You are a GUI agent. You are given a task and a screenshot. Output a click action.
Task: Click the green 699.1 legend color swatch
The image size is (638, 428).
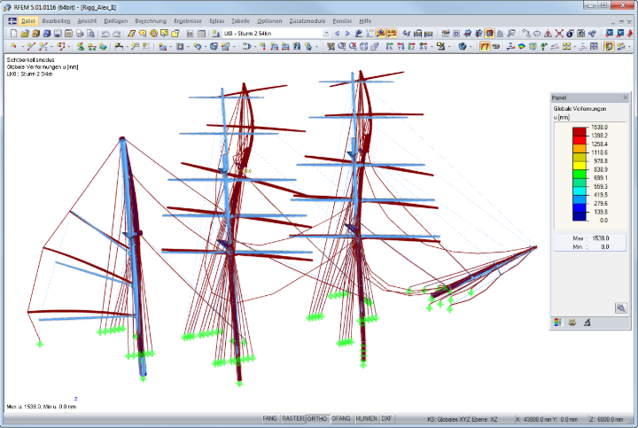tap(579, 175)
